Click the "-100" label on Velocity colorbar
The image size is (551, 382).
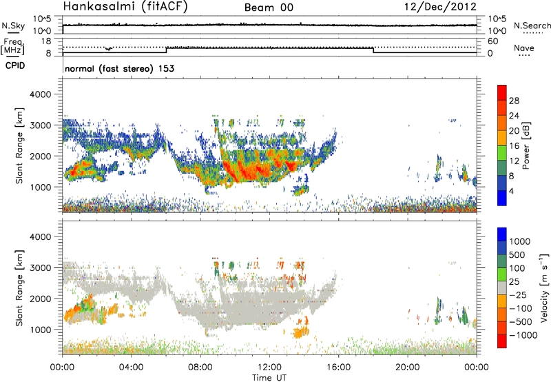tap(521, 308)
